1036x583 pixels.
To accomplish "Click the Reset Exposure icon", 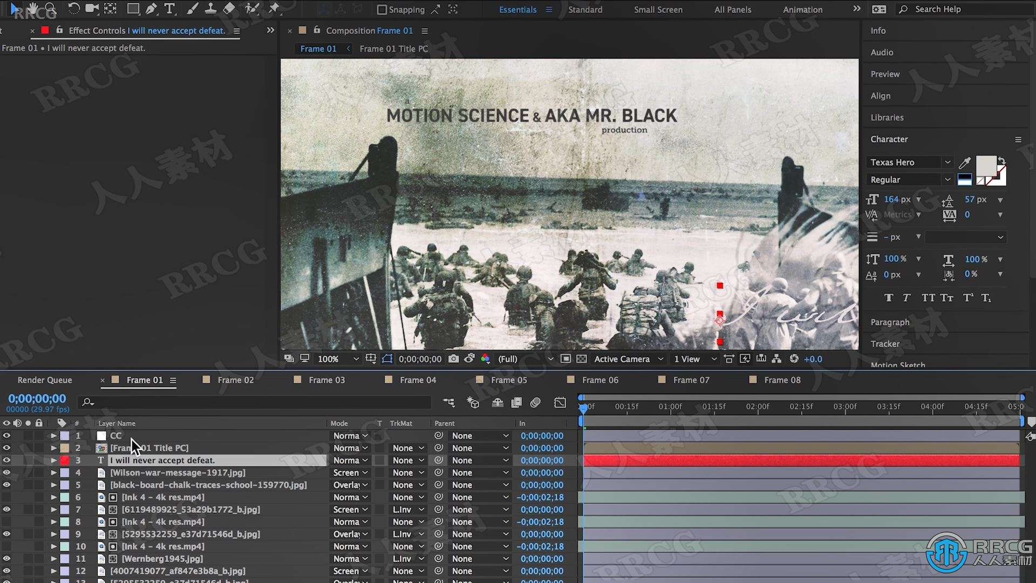I will (x=794, y=359).
